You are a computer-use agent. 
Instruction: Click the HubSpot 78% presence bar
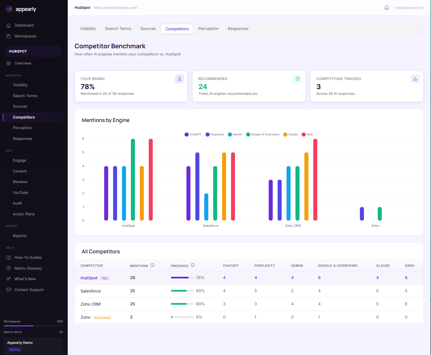[182, 278]
